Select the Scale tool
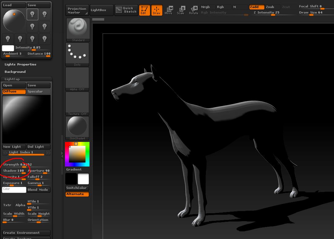Screen dimensions: 334x239 pyautogui.click(x=180, y=10)
